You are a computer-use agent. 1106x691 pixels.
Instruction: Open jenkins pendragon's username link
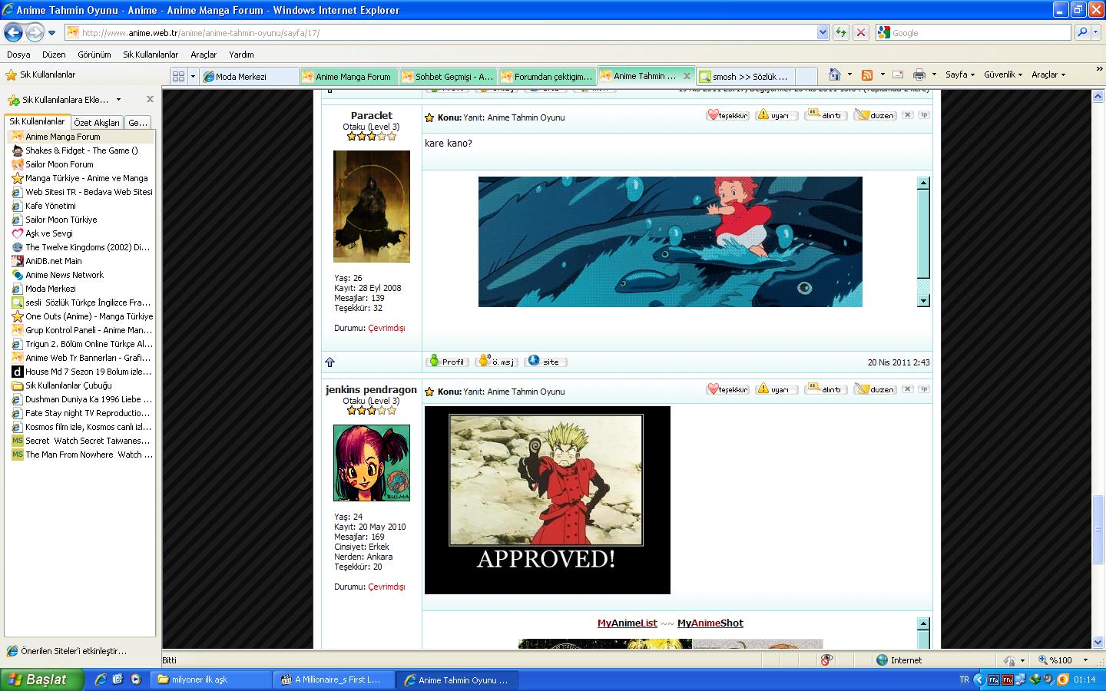click(371, 389)
